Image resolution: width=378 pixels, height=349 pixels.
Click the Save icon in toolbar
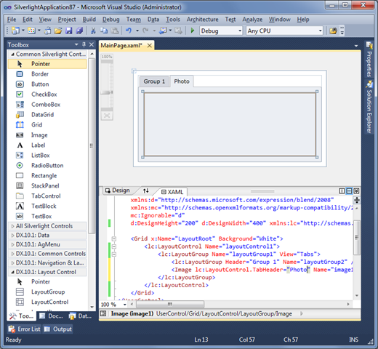(x=69, y=31)
